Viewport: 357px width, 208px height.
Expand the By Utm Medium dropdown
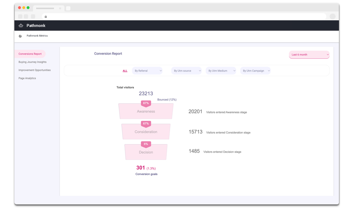click(x=221, y=71)
